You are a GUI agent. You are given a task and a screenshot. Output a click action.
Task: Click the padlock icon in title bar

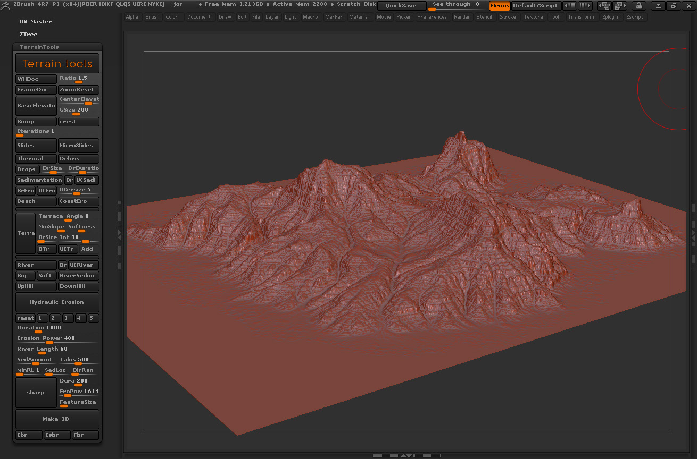(x=638, y=6)
